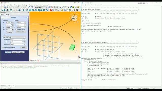Screen dimensions: 162x91
Task: Click Cancel in Placement dialog
Action: click(14, 52)
